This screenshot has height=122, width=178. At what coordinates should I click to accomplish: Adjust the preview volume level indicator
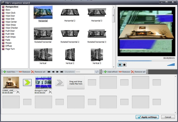click(171, 65)
